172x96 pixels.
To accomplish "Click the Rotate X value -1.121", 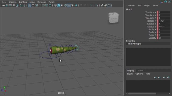I will [164, 21].
